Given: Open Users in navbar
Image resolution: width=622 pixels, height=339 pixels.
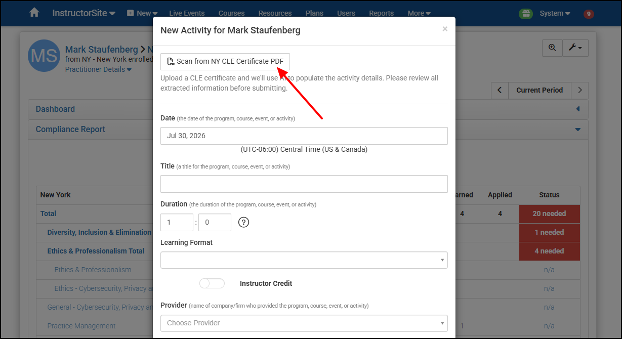Looking at the screenshot, I should click(346, 13).
